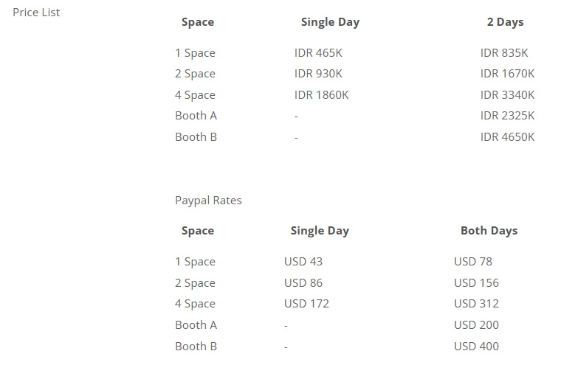Click Booth B price IDR 4650K
This screenshot has height=365, width=578.
[x=507, y=137]
